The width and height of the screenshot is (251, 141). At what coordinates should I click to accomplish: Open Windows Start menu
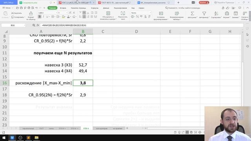pos(4,137)
